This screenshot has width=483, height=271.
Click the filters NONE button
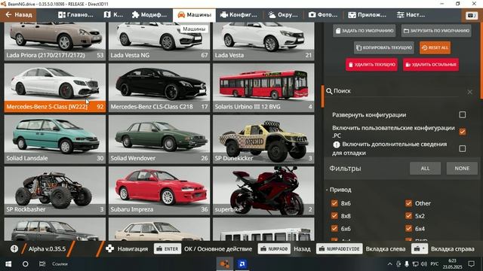pyautogui.click(x=462, y=169)
